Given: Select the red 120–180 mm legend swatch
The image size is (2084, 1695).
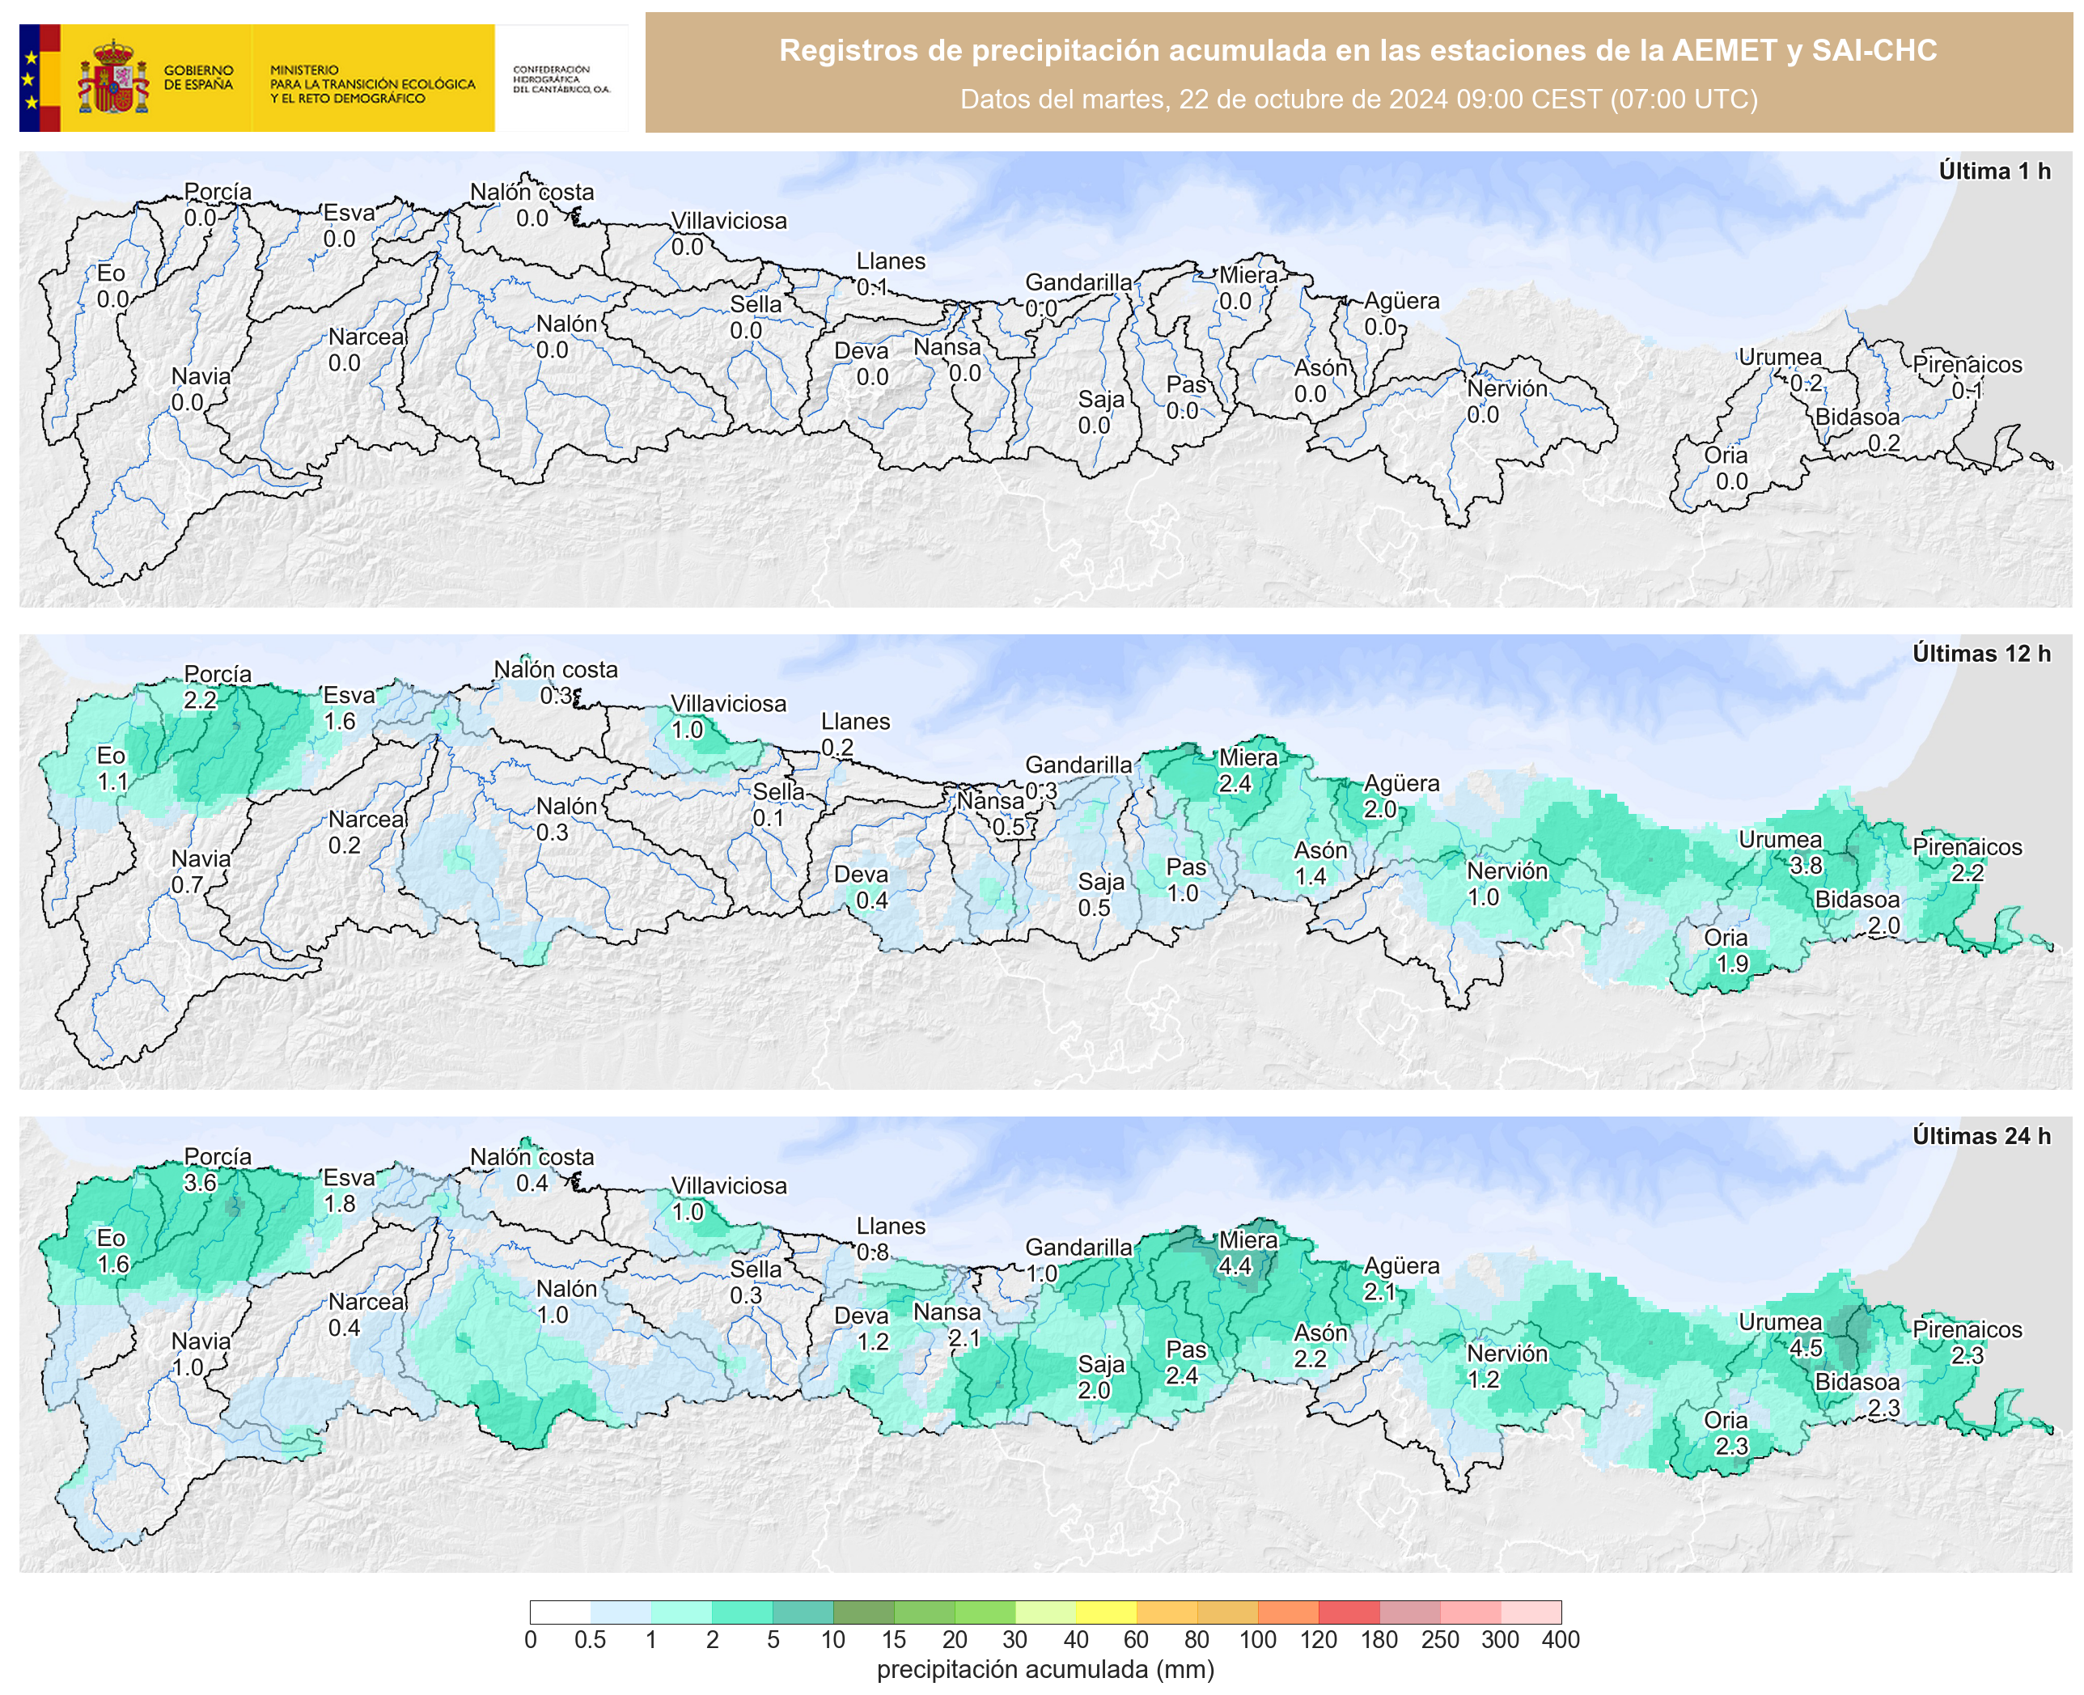Looking at the screenshot, I should click(x=1349, y=1612).
